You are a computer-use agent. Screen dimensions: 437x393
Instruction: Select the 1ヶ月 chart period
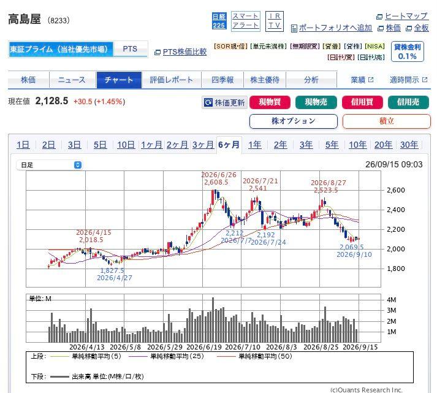tap(151, 145)
